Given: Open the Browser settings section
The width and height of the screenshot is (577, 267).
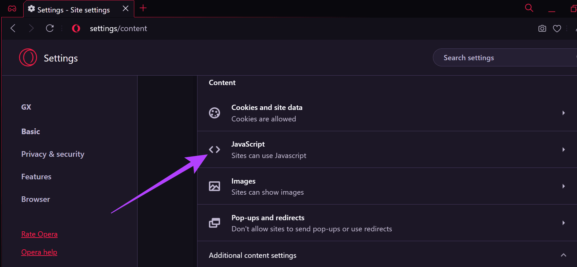Looking at the screenshot, I should pos(36,199).
